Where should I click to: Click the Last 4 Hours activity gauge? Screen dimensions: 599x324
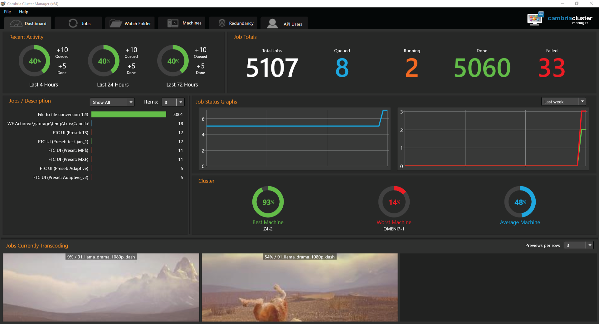tap(35, 61)
